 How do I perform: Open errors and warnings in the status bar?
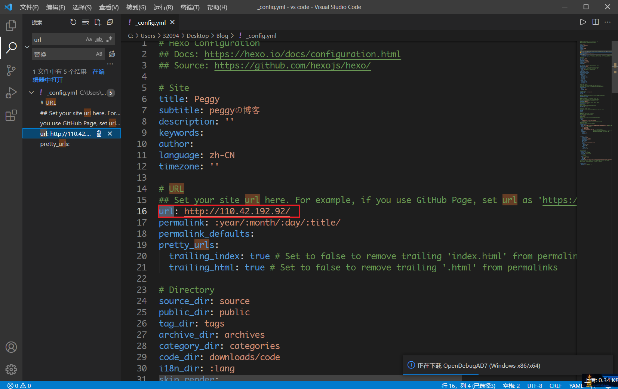19,385
